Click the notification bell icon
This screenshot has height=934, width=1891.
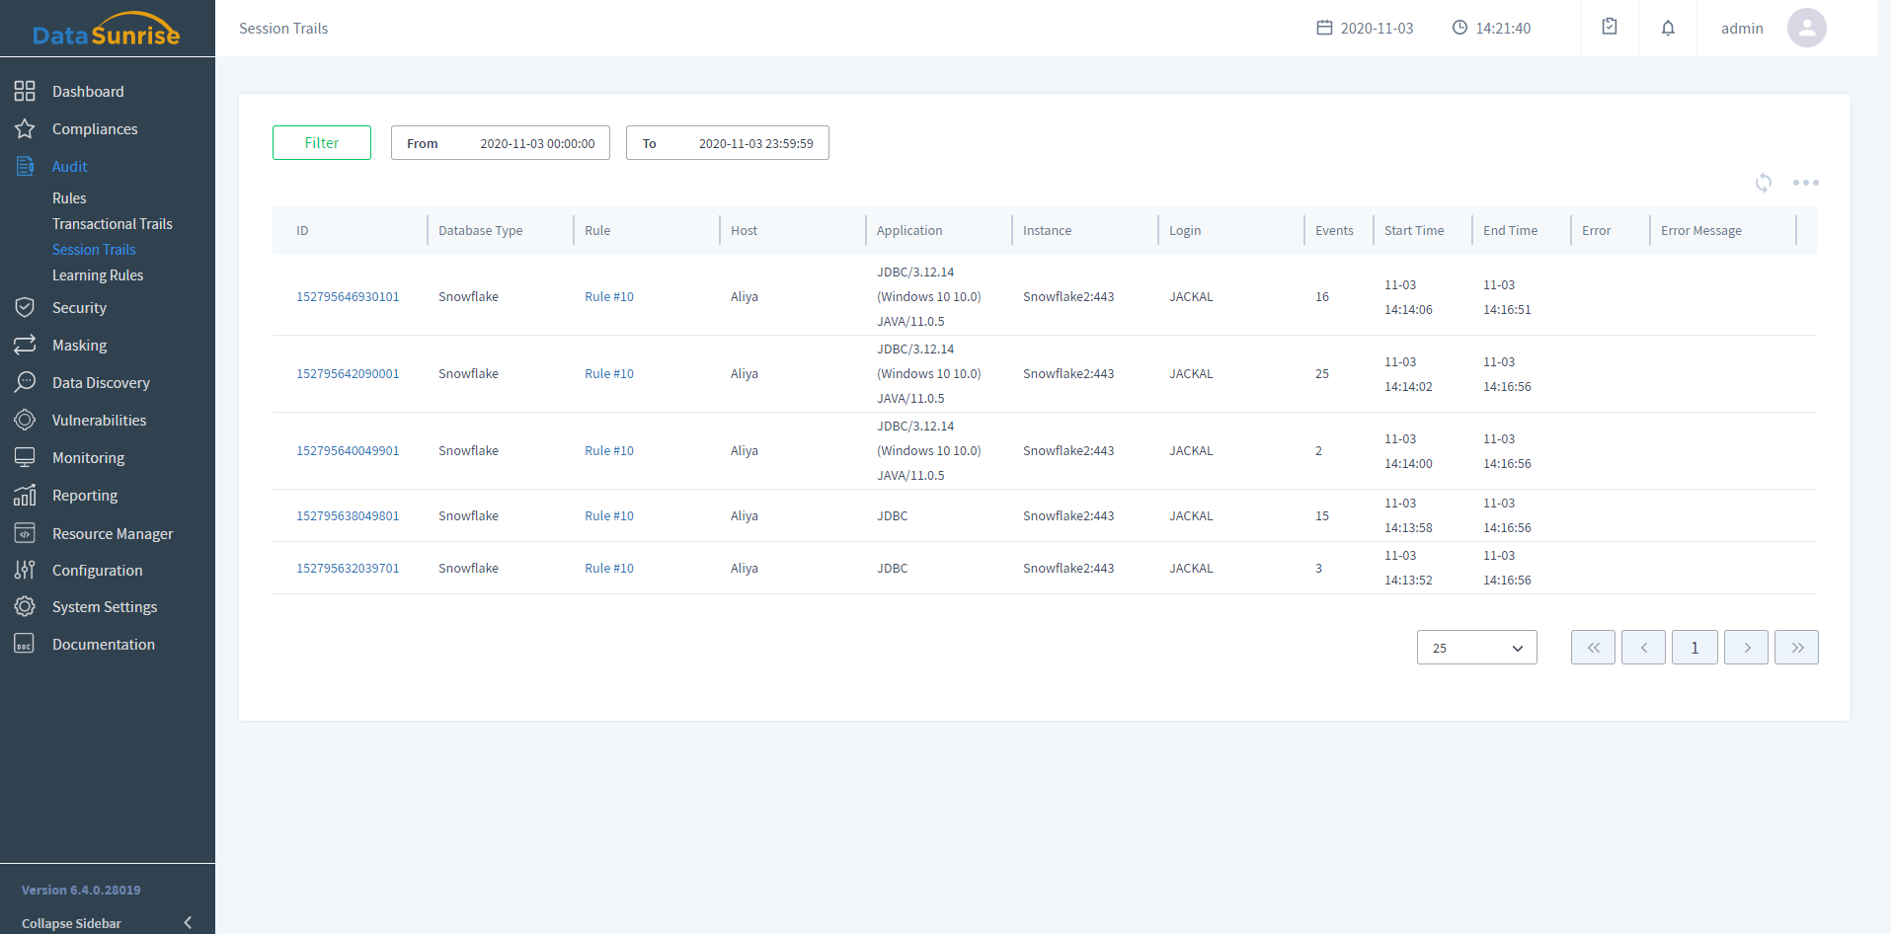click(x=1668, y=29)
